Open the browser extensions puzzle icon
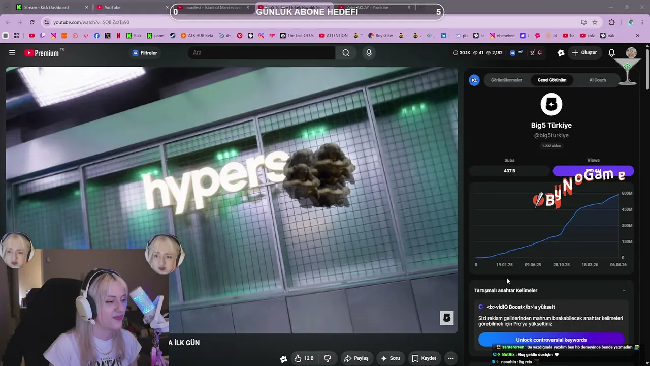The image size is (650, 366). click(612, 22)
